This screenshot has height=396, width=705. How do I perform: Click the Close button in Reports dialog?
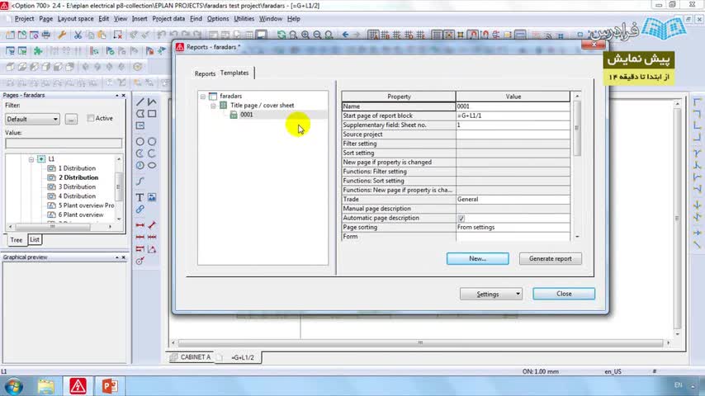[564, 294]
